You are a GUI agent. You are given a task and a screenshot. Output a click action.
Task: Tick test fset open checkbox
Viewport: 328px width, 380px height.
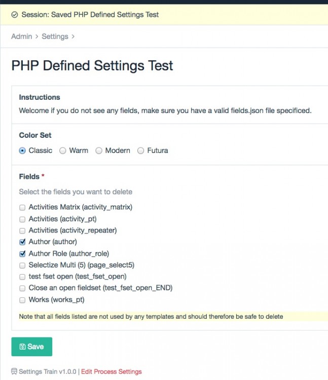[x=22, y=277]
